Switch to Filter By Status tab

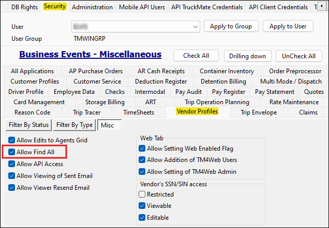coord(29,125)
